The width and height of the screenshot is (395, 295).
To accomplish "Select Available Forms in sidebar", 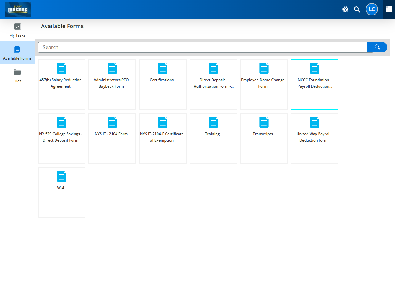I will click(17, 53).
